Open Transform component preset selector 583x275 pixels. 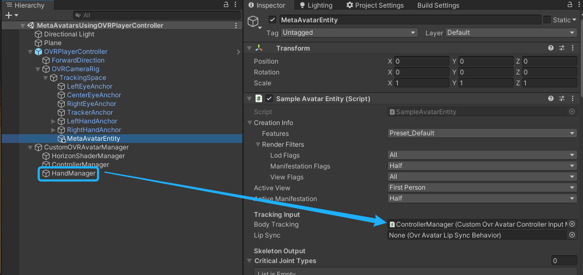[x=561, y=48]
